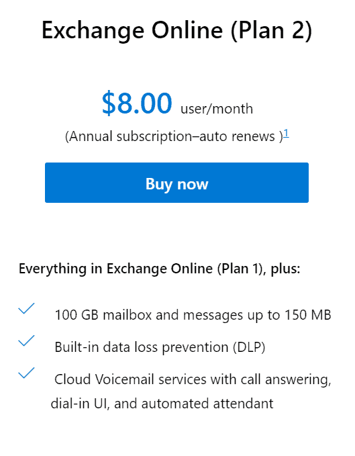Click the (Plan 2) portion of title

pyautogui.click(x=271, y=31)
